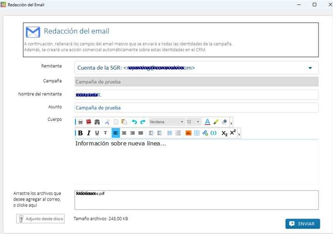
Task: Pick the yellow text highlight color
Action: pyautogui.click(x=216, y=122)
